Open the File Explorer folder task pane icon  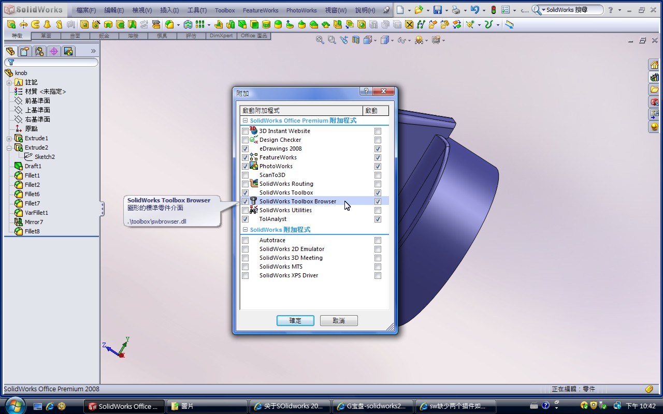pos(654,90)
